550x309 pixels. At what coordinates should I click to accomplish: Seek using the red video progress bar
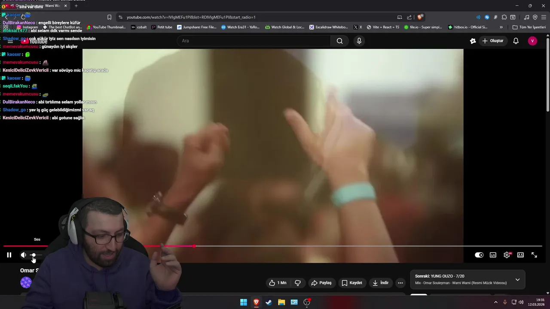(272, 246)
